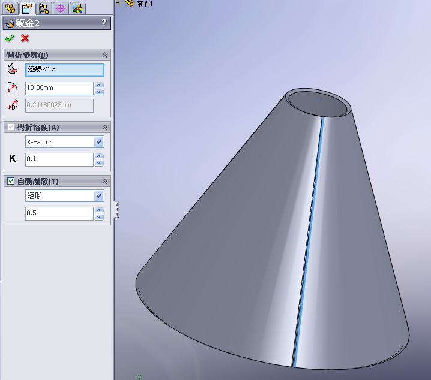Open the ConfigurationManager tab

(x=44, y=8)
